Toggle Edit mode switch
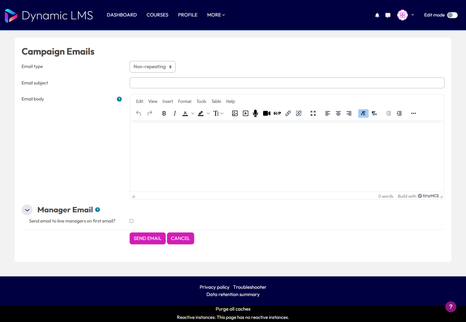Image resolution: width=466 pixels, height=322 pixels. coord(452,15)
